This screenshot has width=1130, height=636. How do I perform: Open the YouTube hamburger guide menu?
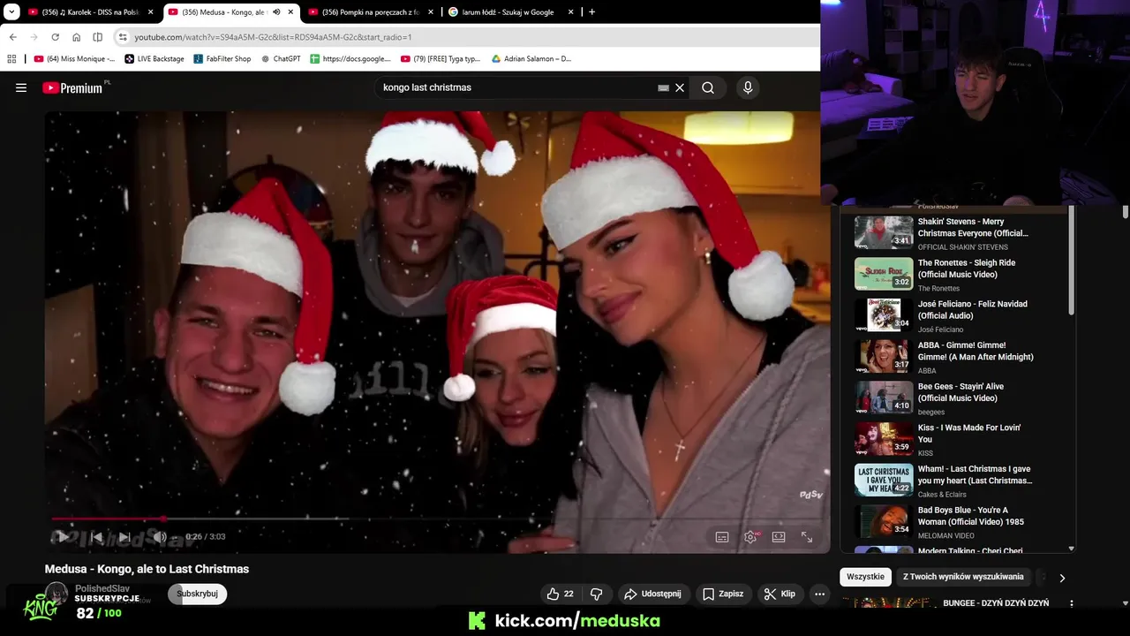21,87
